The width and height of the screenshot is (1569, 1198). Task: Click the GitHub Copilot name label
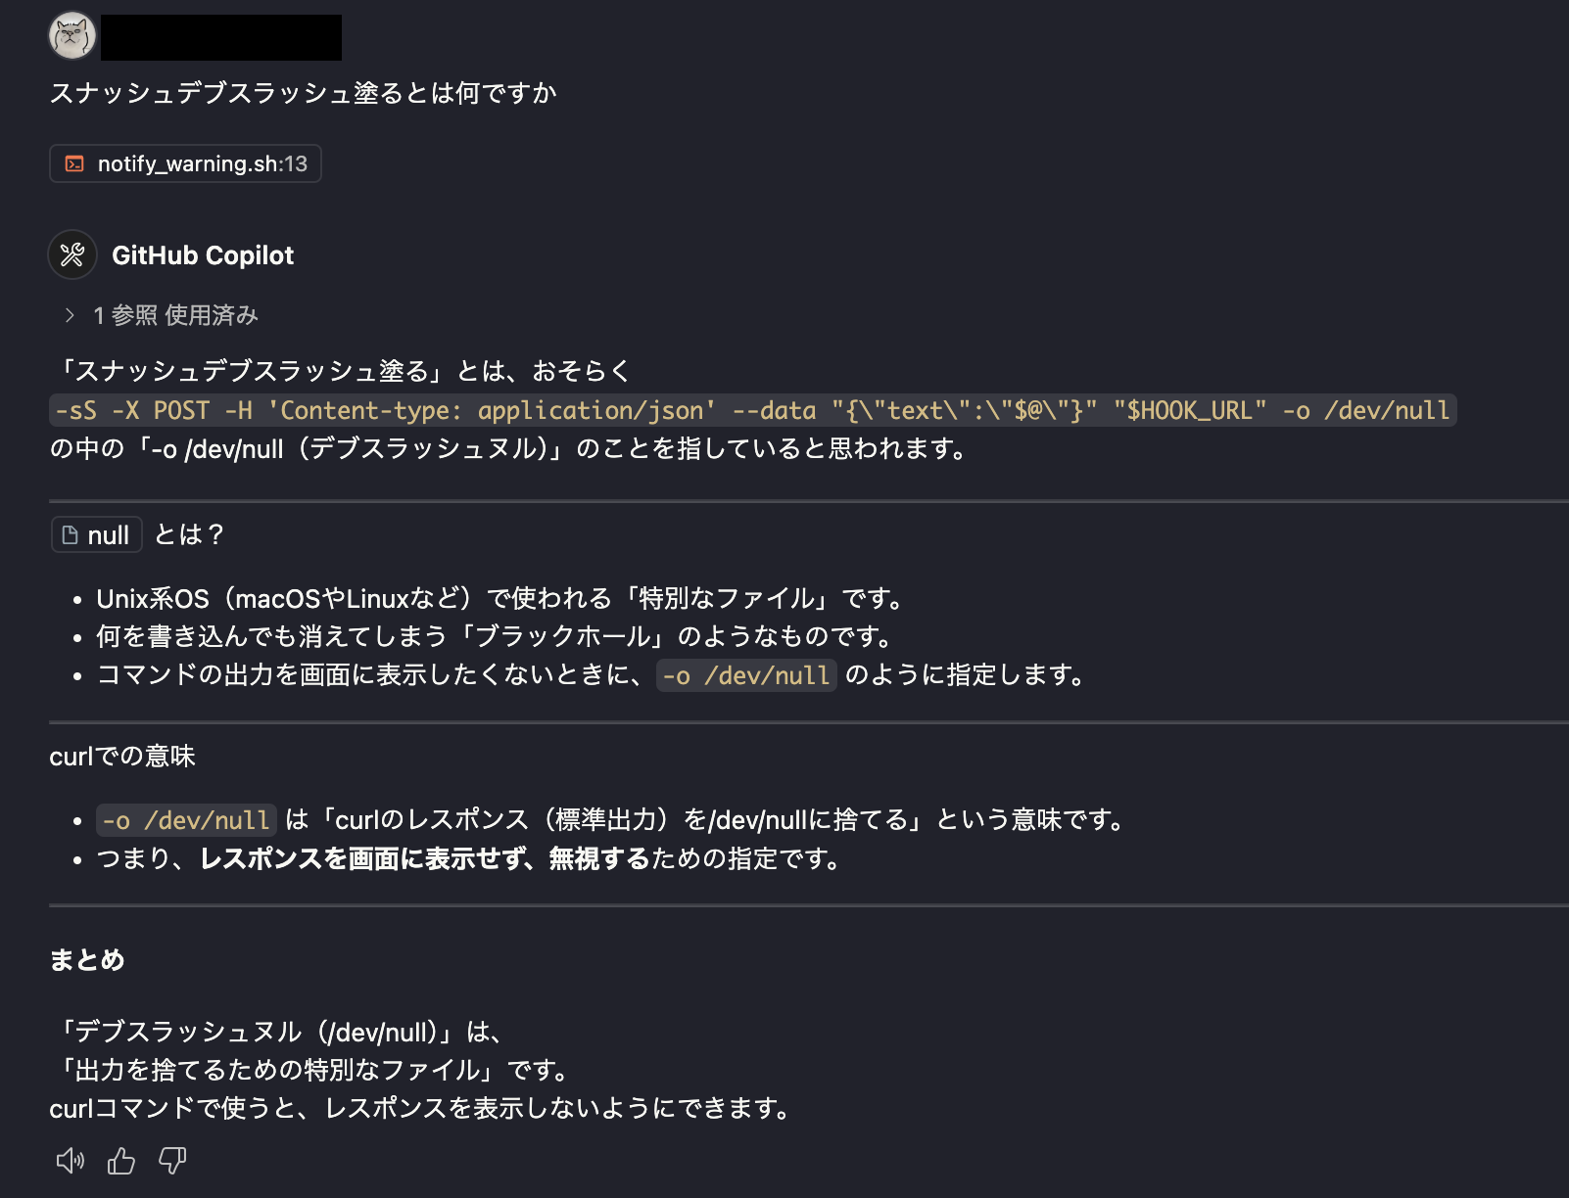click(203, 255)
